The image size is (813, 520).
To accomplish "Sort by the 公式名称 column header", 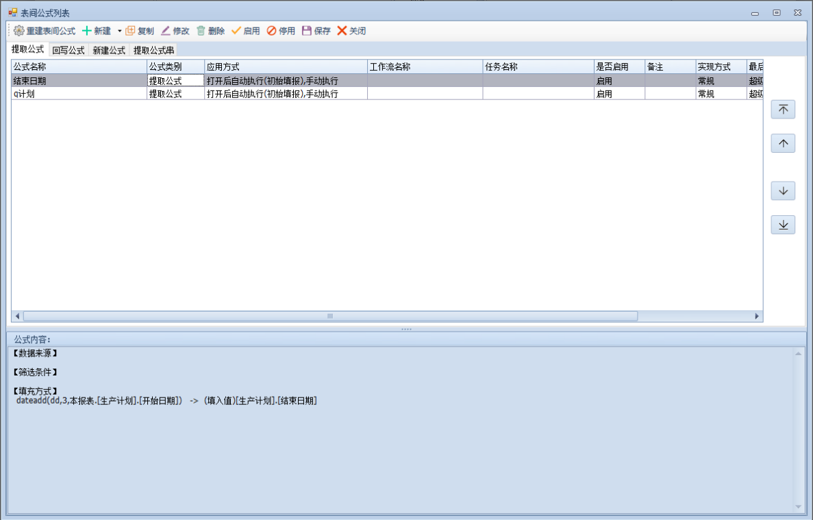I will pos(79,66).
